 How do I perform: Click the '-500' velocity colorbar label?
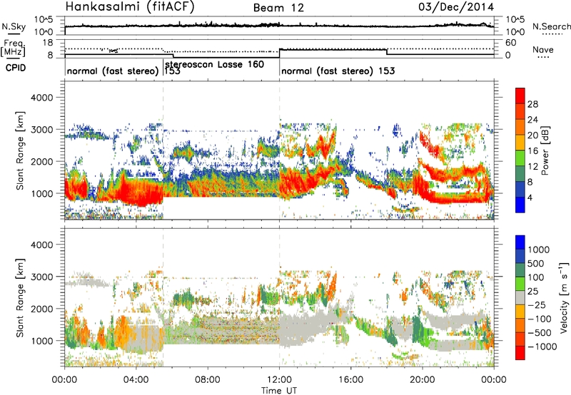539,332
